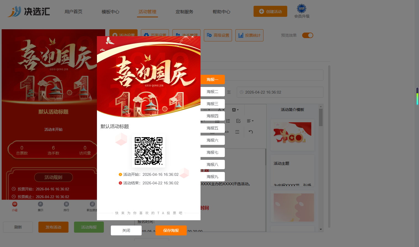Open the 帮助中心 menu
Viewport: 419px width, 247px height.
[222, 12]
